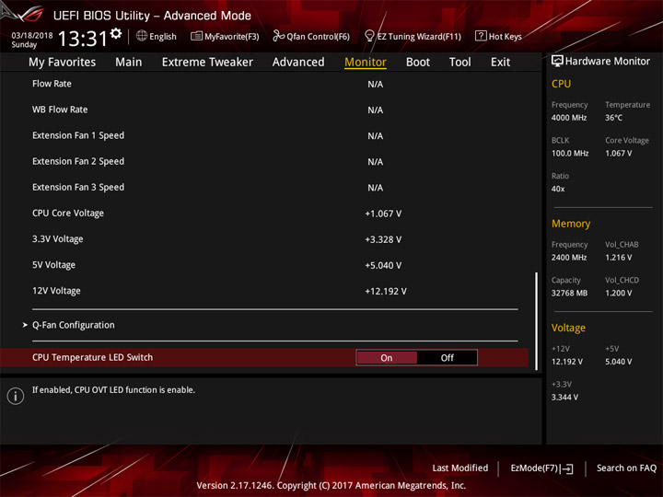The height and width of the screenshot is (497, 663).
Task: Open Qfan Control(F6)
Action: [318, 37]
